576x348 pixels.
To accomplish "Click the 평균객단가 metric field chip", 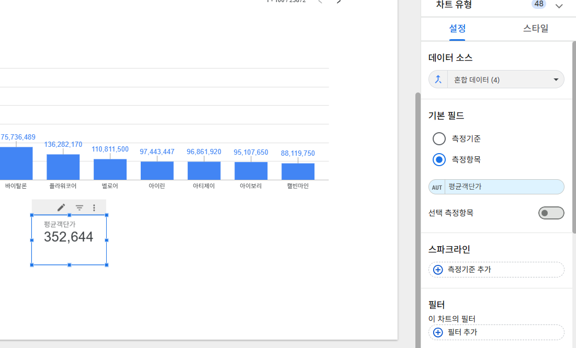I will pos(496,187).
